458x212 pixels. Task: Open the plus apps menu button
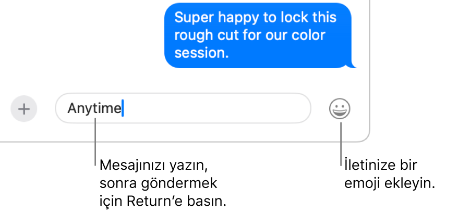[23, 109]
